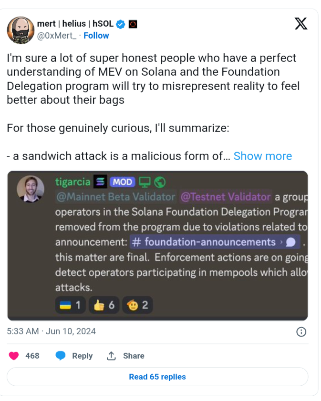Toggle the Ukraine flag reaction

coord(71,305)
